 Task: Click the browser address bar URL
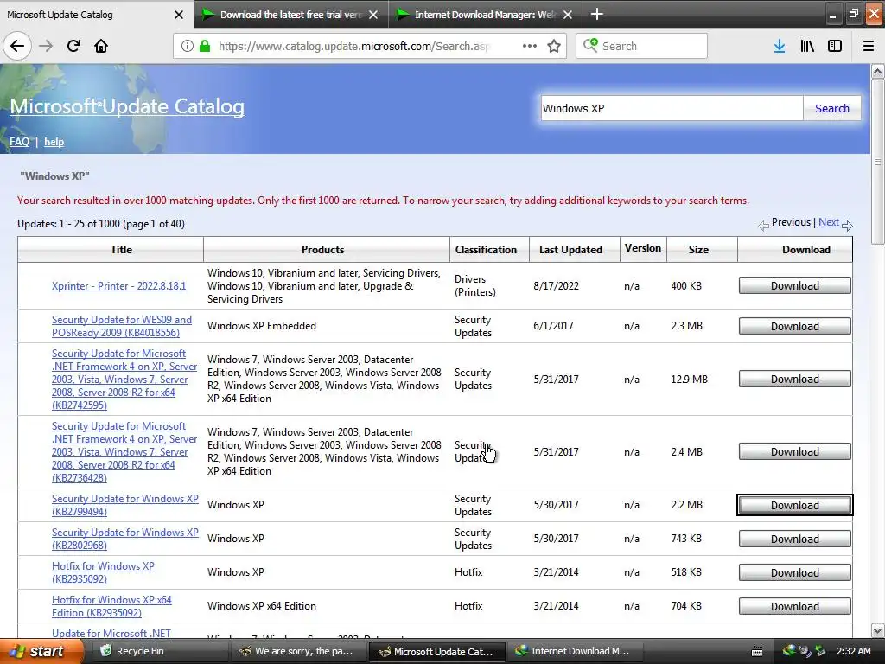(x=354, y=47)
